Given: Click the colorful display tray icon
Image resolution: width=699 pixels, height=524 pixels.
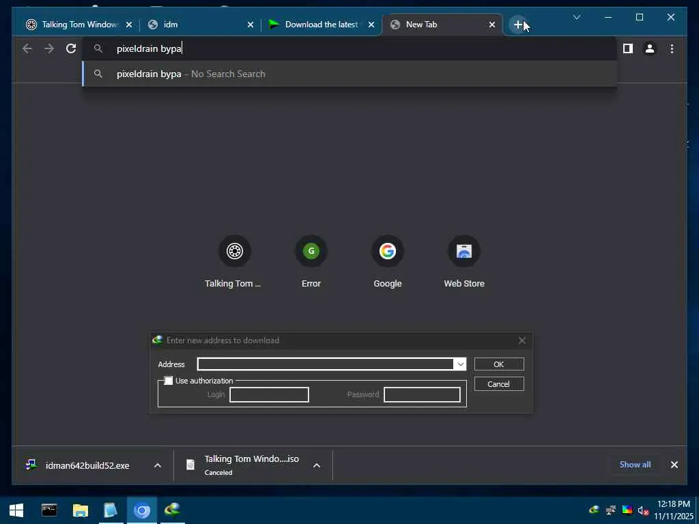Looking at the screenshot, I should coord(627,510).
